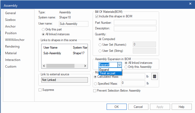Collapse the Assembly Expansion dropdown arrow

(x=119, y=65)
